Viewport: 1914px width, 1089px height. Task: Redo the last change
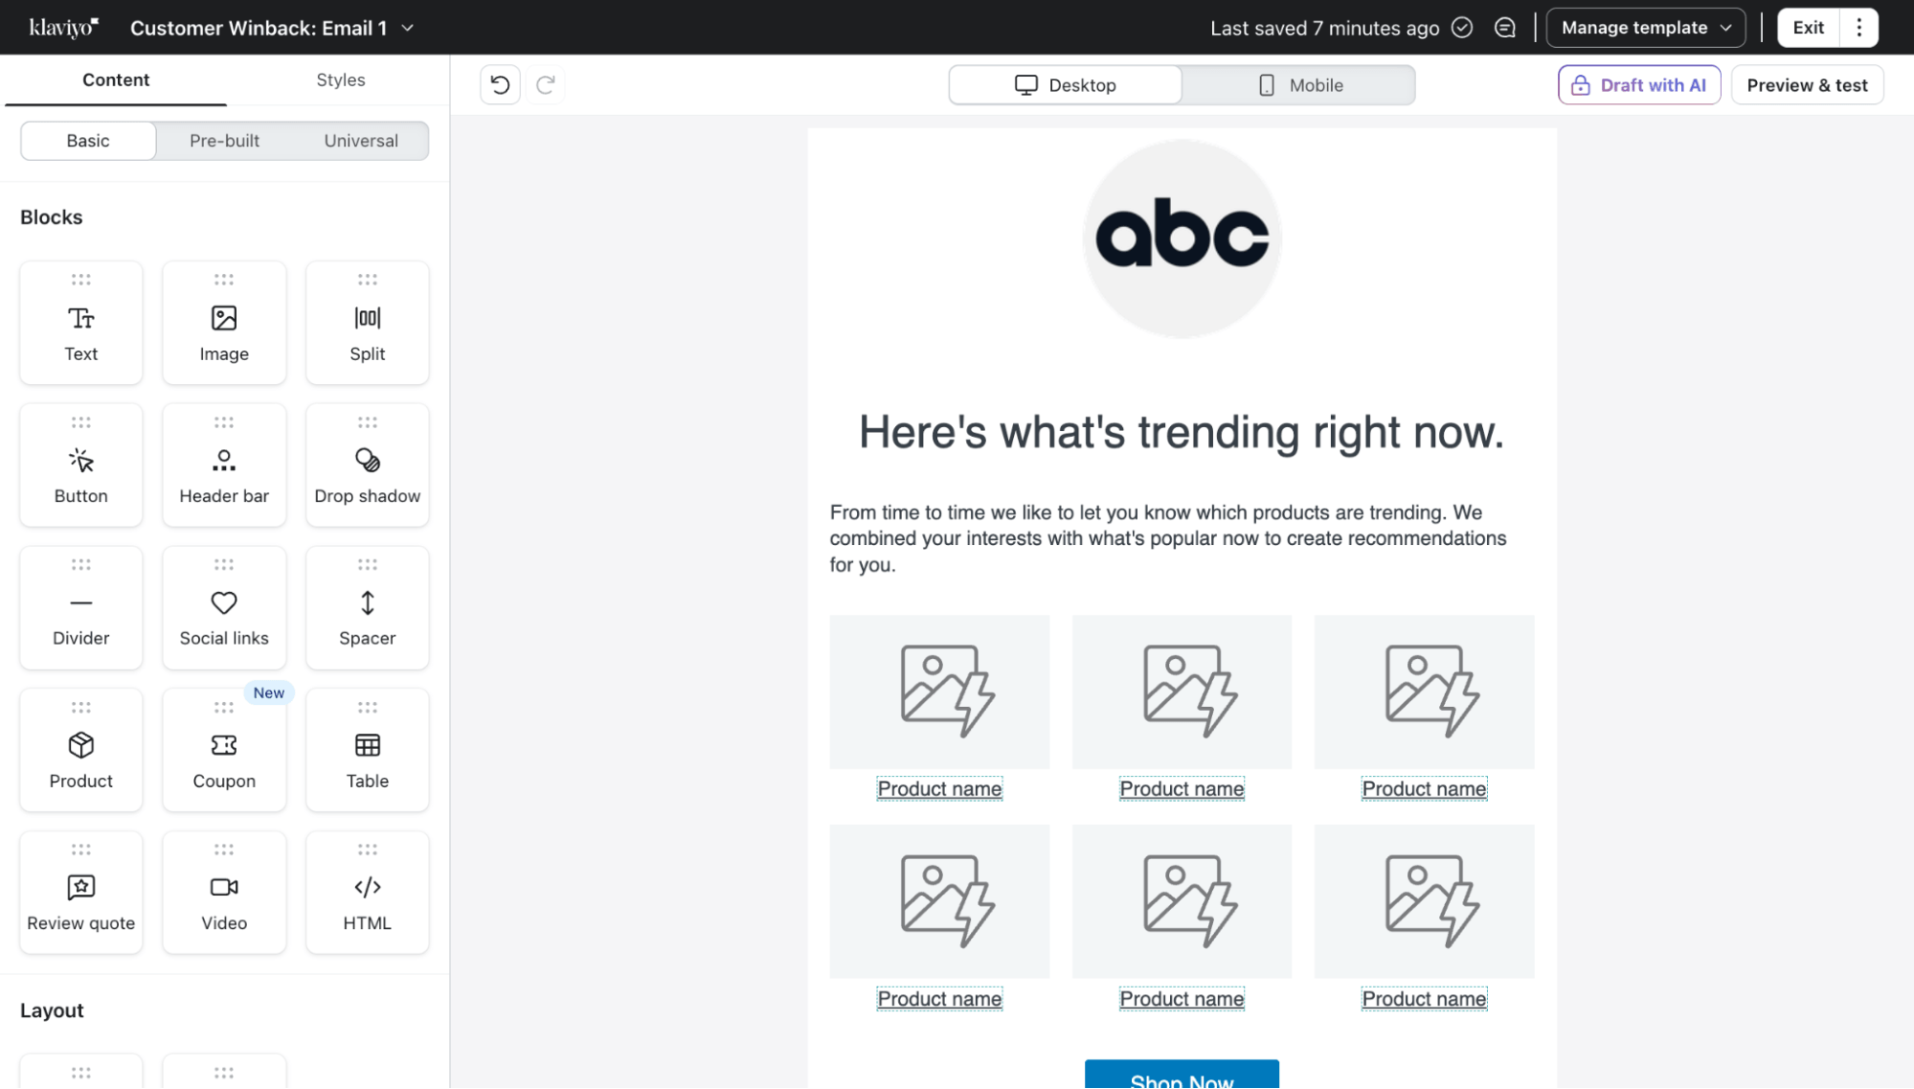coord(546,85)
